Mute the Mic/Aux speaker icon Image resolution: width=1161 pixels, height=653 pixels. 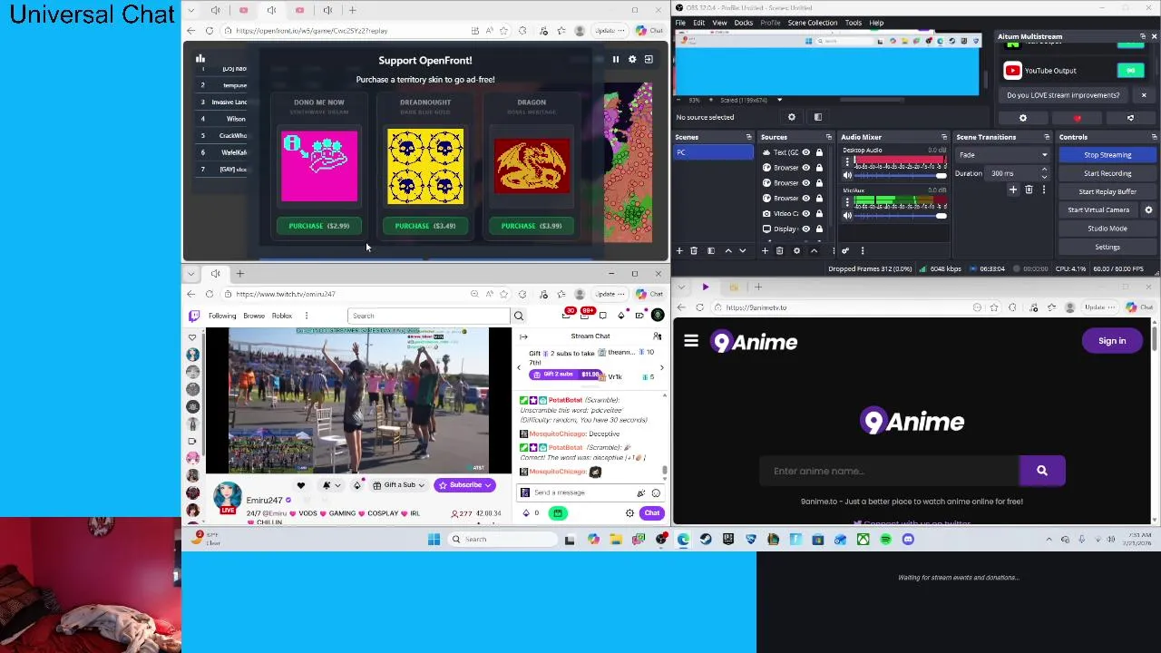click(x=848, y=215)
